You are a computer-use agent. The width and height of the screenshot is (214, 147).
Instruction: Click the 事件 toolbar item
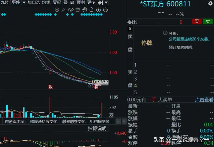click(x=16, y=2)
